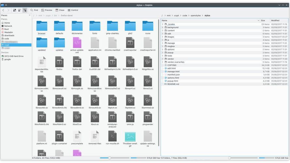Expand the manage folder
Image resolution: width=290 pixels, height=163 pixels.
point(163,43)
